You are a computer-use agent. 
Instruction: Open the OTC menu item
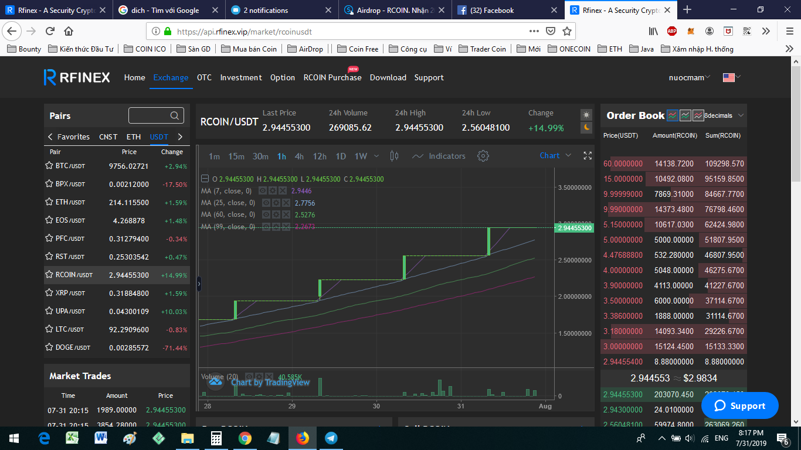204,77
